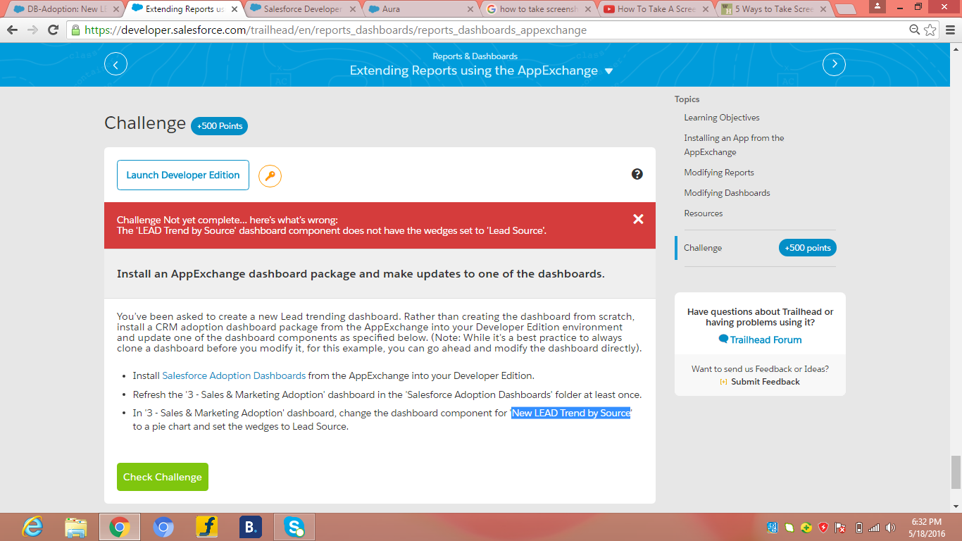Screen dimensions: 962x541
Task: Dismiss the red challenge error banner
Action: point(638,219)
